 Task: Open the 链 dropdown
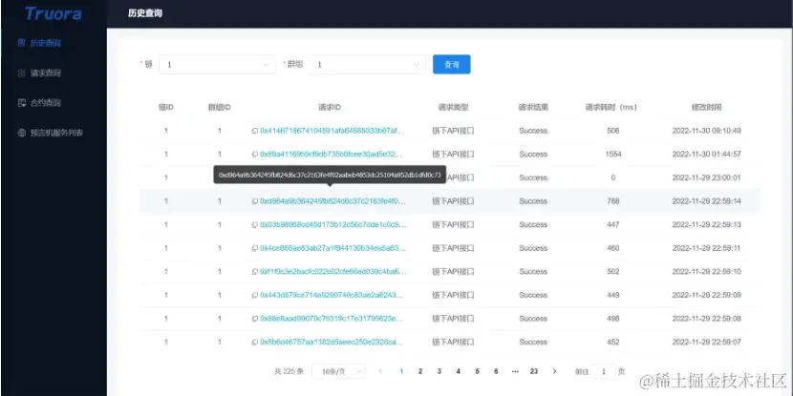218,65
